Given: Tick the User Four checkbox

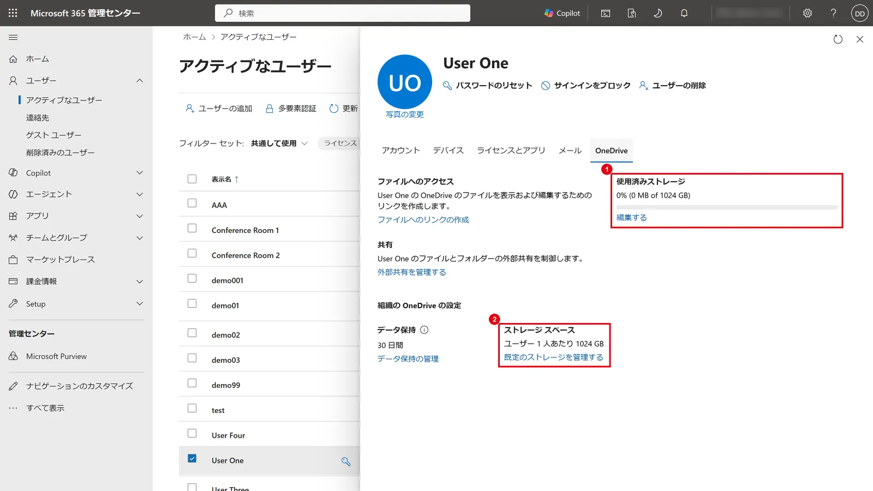Looking at the screenshot, I should tap(192, 433).
